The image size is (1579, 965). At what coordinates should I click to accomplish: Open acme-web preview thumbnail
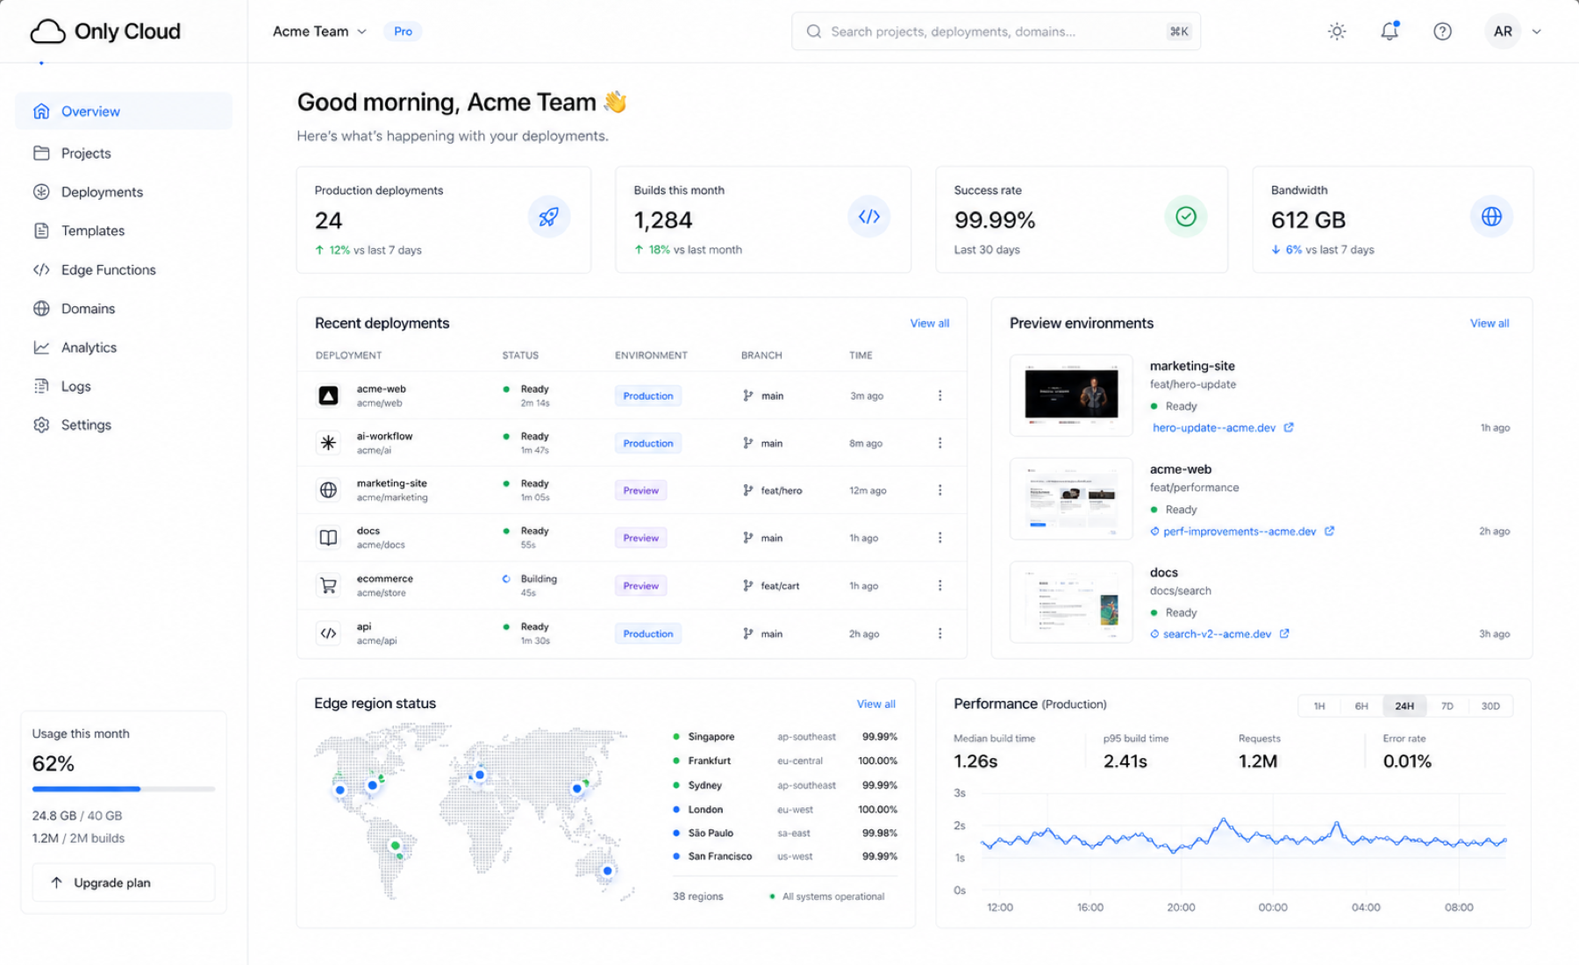(x=1071, y=498)
